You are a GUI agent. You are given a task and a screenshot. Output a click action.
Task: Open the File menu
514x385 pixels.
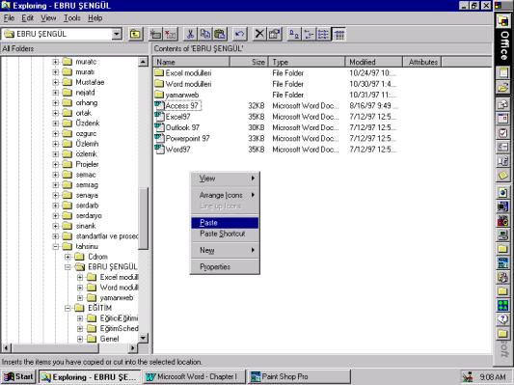coord(9,18)
